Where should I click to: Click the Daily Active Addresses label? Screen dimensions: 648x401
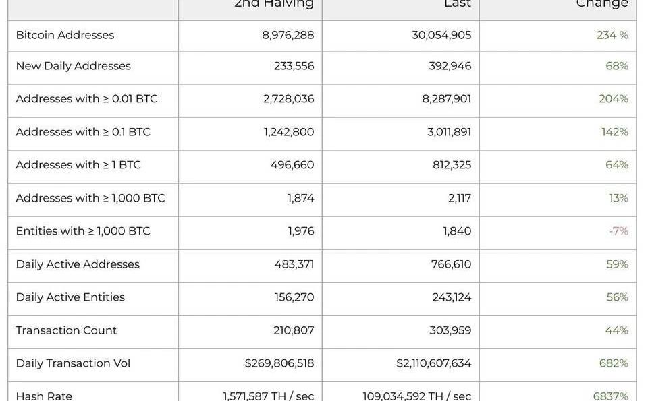(x=78, y=264)
